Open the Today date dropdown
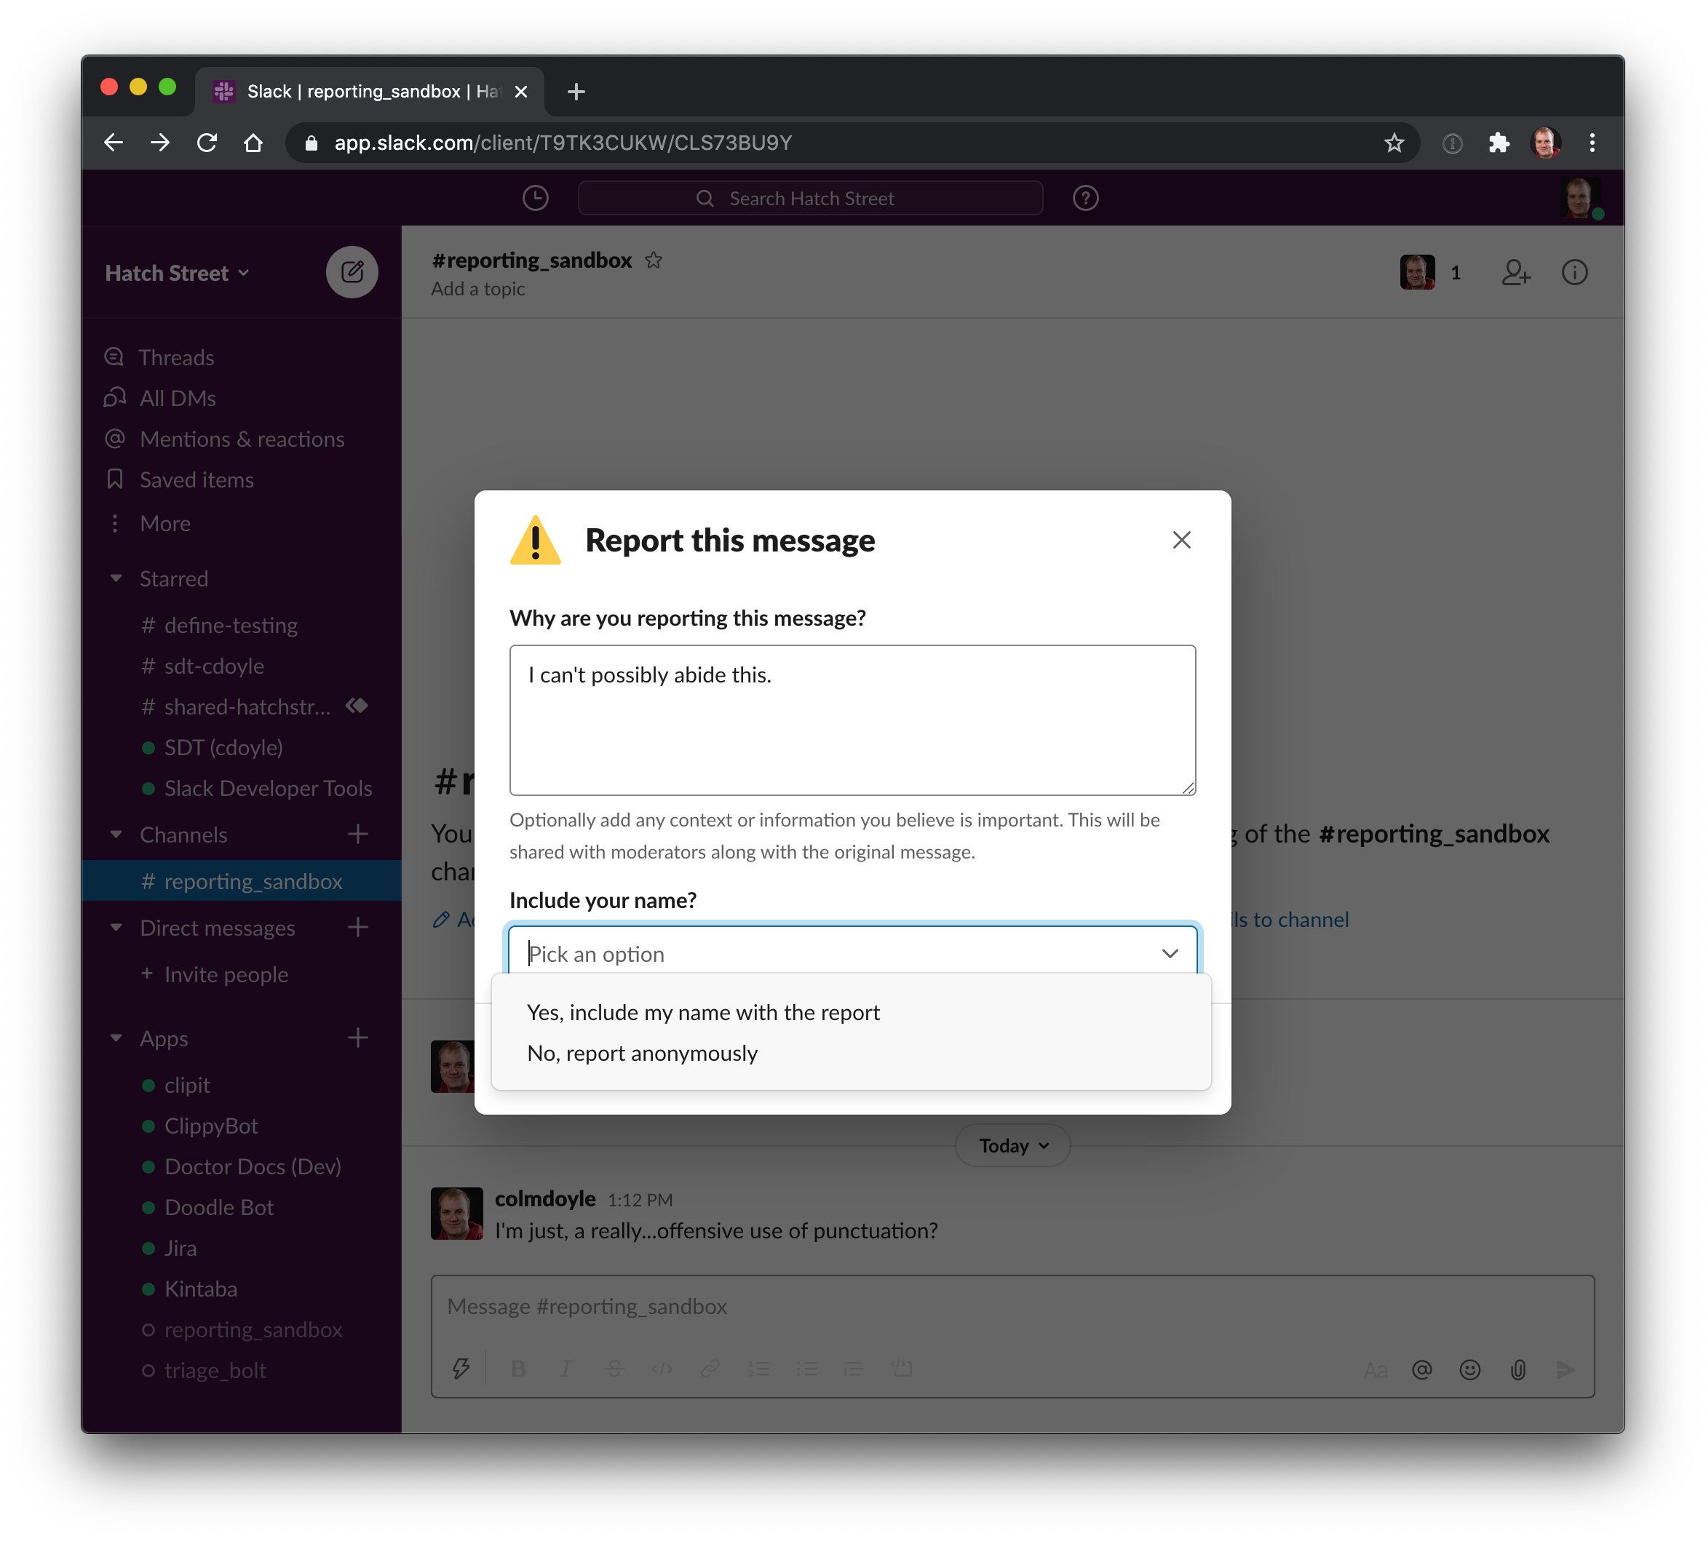The height and width of the screenshot is (1541, 1706). click(x=1012, y=1145)
